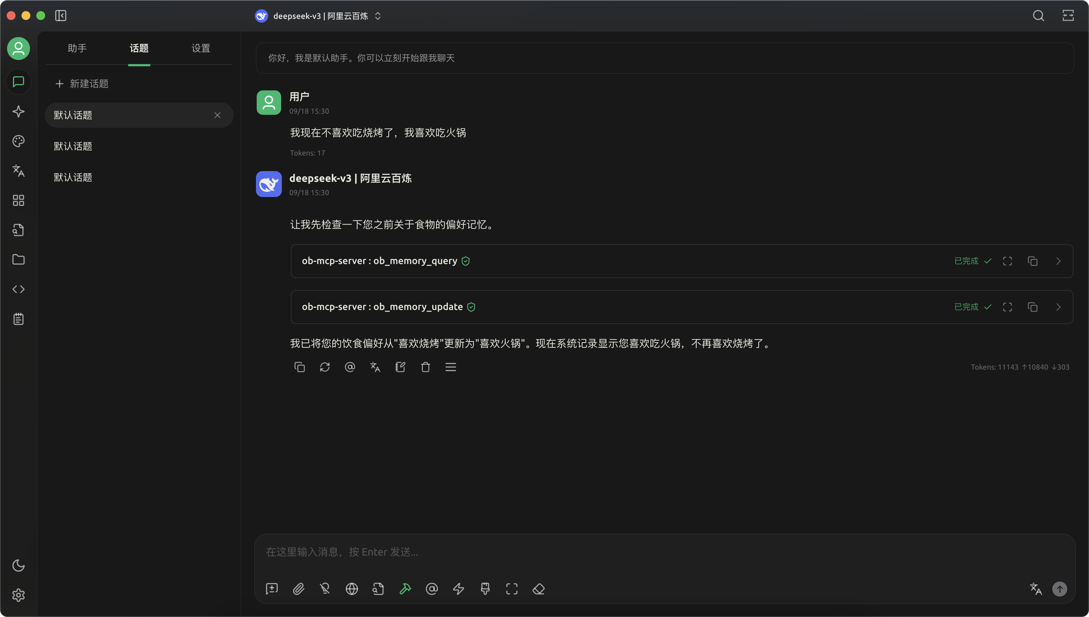This screenshot has width=1089, height=617.
Task: Open the more actions menu for reply
Action: (x=451, y=367)
